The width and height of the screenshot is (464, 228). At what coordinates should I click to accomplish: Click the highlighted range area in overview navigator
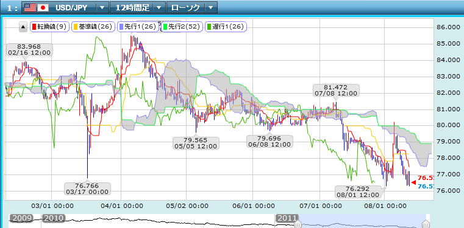(363, 221)
